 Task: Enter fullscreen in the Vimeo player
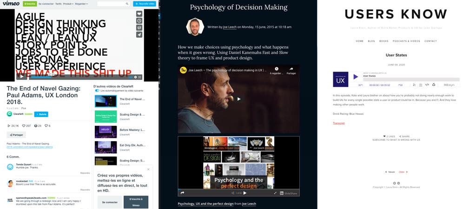point(140,77)
